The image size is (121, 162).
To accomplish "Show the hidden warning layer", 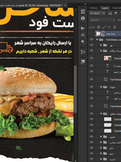I will (x=91, y=34).
